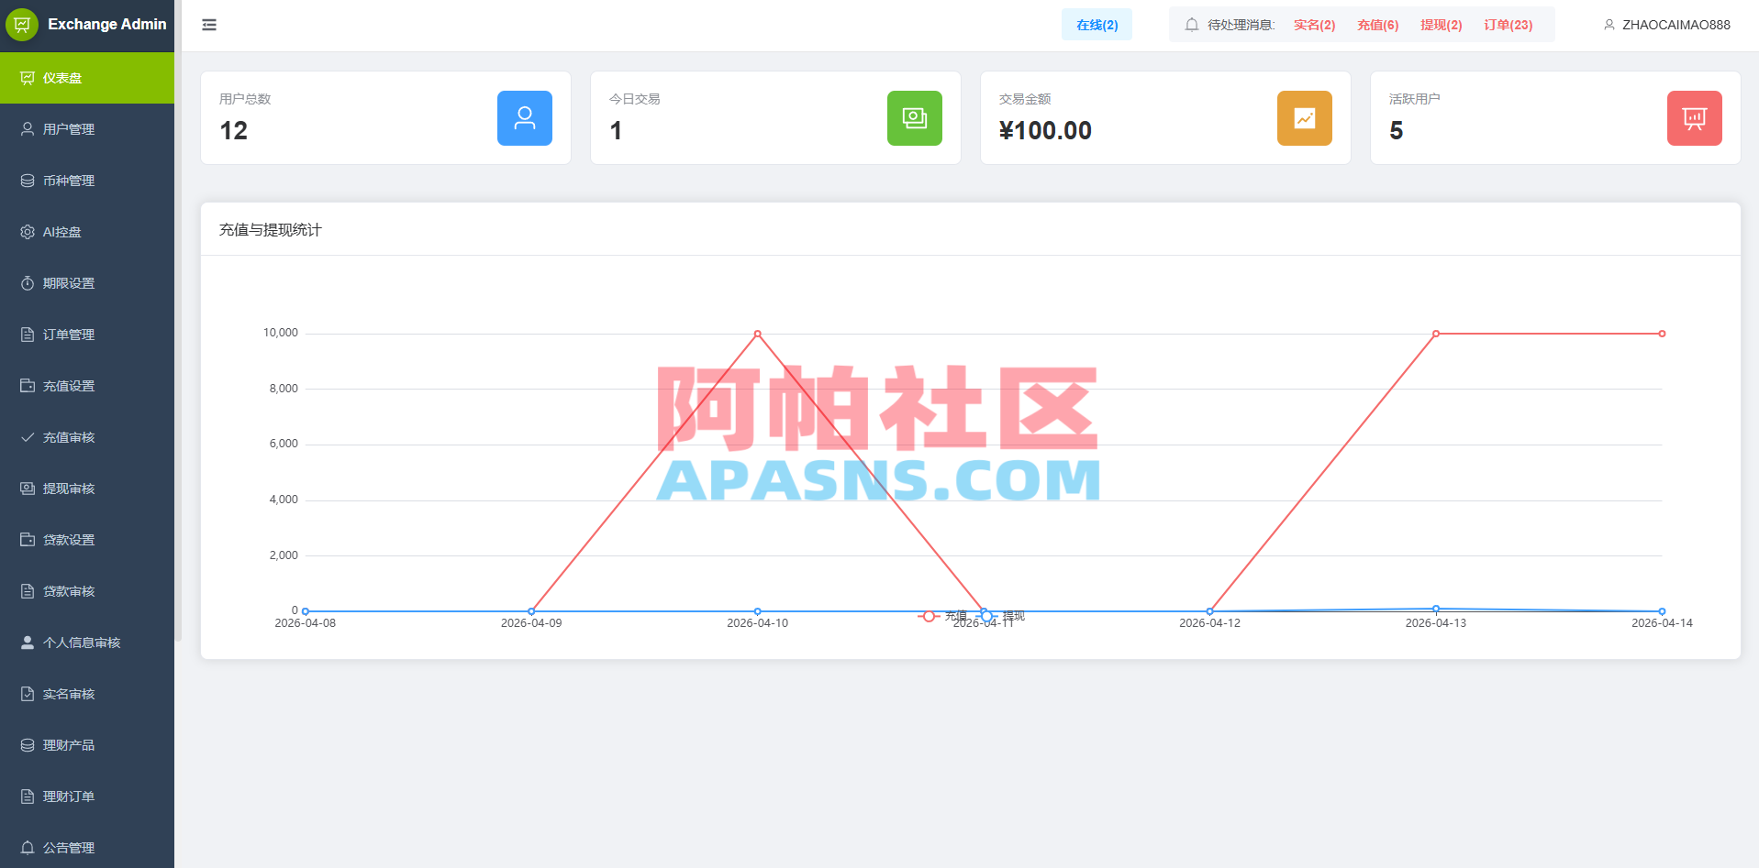Open 期限设置 in the sidebar
Image resolution: width=1759 pixels, height=868 pixels.
(87, 283)
